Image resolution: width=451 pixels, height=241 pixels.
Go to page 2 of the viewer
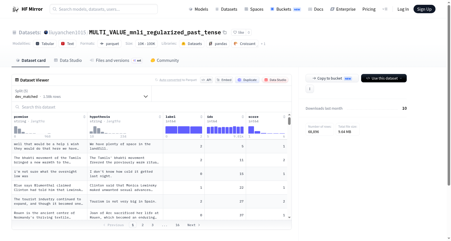(x=143, y=225)
